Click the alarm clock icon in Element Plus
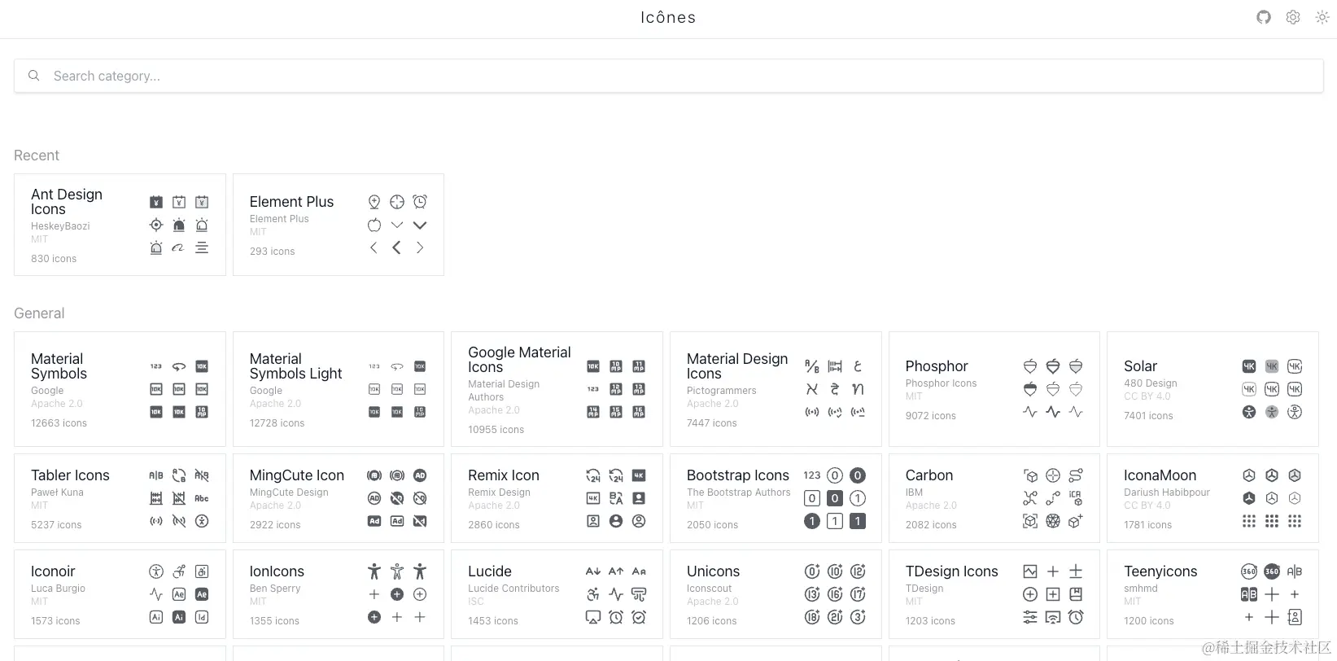Image resolution: width=1337 pixels, height=661 pixels. (x=420, y=202)
